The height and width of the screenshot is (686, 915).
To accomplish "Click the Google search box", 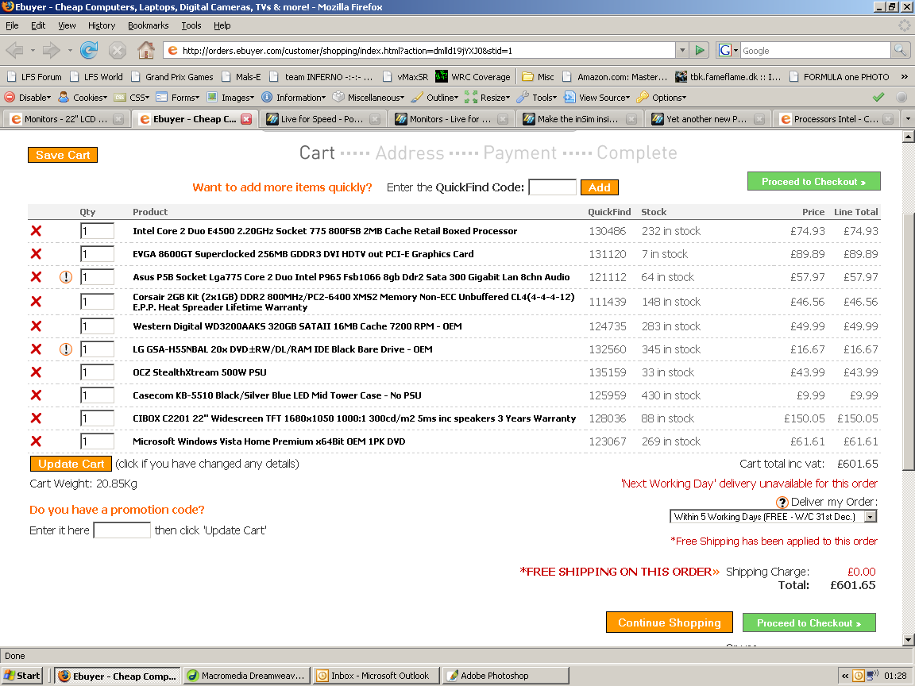I will pyautogui.click(x=815, y=51).
